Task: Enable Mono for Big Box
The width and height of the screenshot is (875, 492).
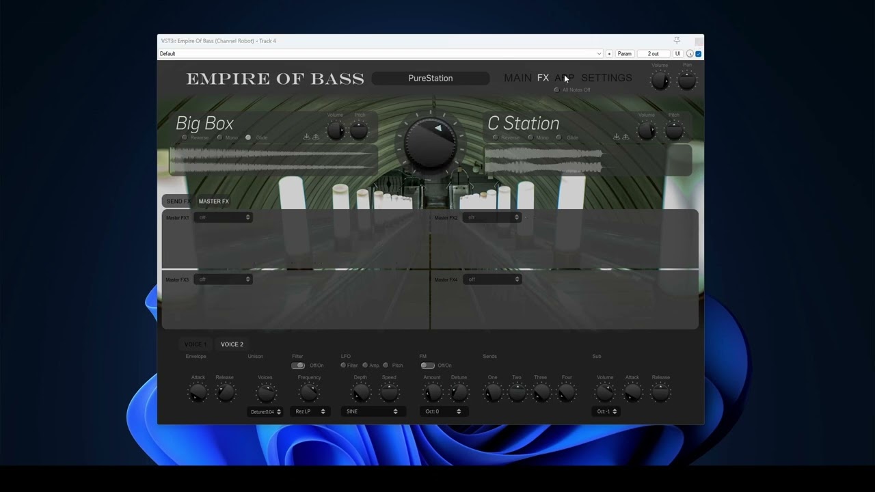Action: (x=219, y=137)
